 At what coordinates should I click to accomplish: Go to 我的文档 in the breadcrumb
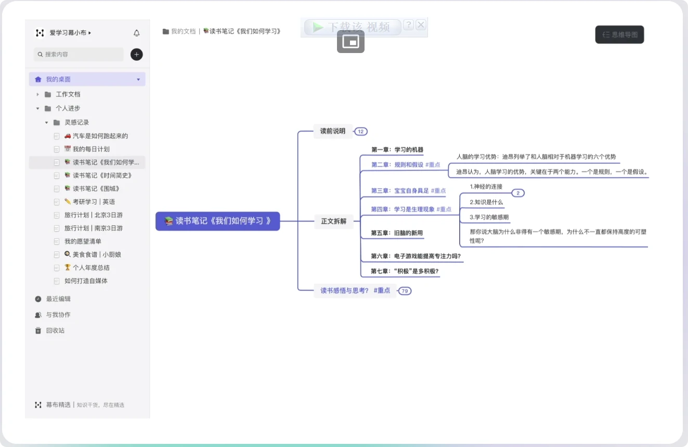(184, 31)
